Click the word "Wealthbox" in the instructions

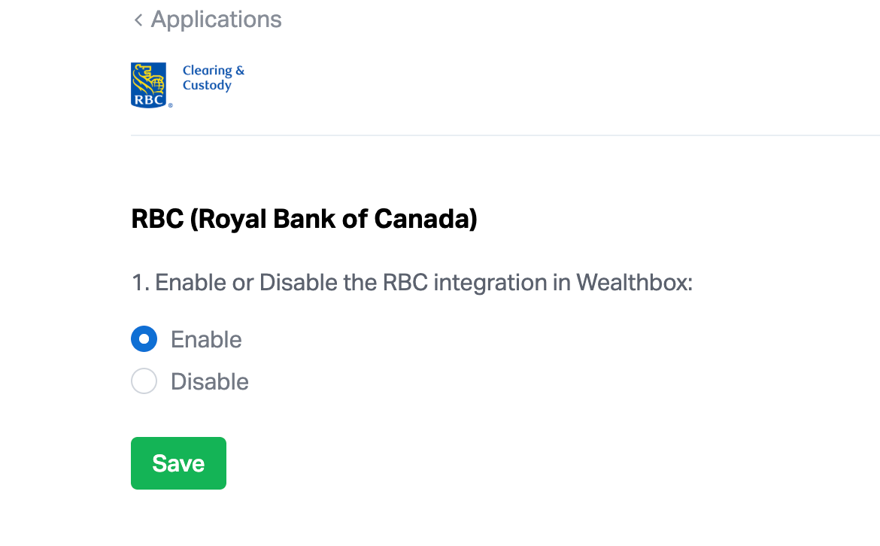(630, 284)
